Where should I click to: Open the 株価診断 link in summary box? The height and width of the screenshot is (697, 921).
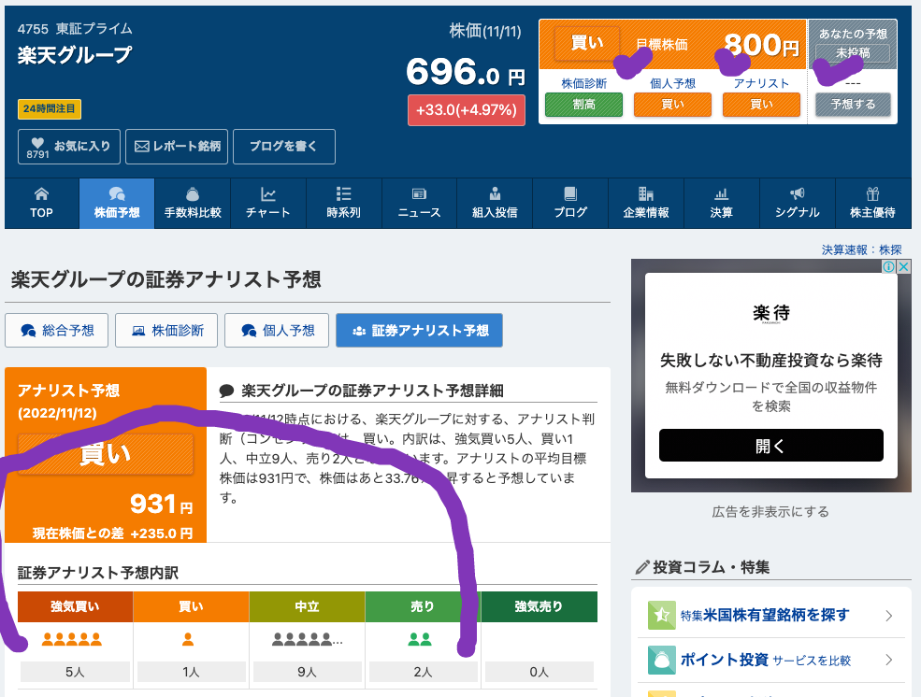tap(583, 83)
